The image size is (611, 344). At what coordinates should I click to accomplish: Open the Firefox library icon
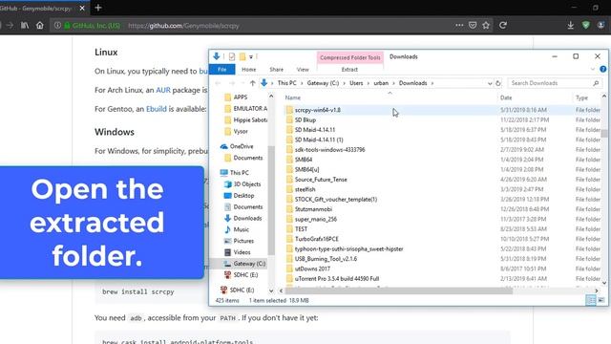[25, 26]
